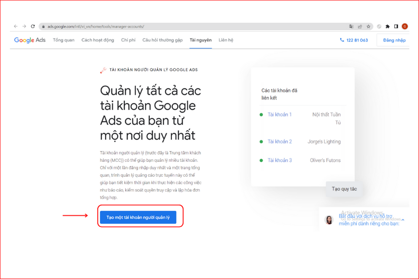This screenshot has height=279, width=419.
Task: Click the Đăng nhập sign-in button
Action: coord(393,40)
